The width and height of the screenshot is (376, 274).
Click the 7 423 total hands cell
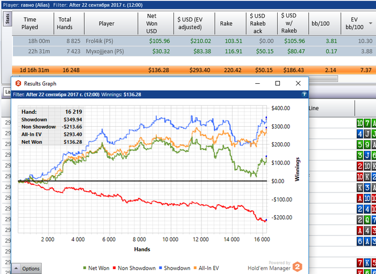pyautogui.click(x=74, y=52)
